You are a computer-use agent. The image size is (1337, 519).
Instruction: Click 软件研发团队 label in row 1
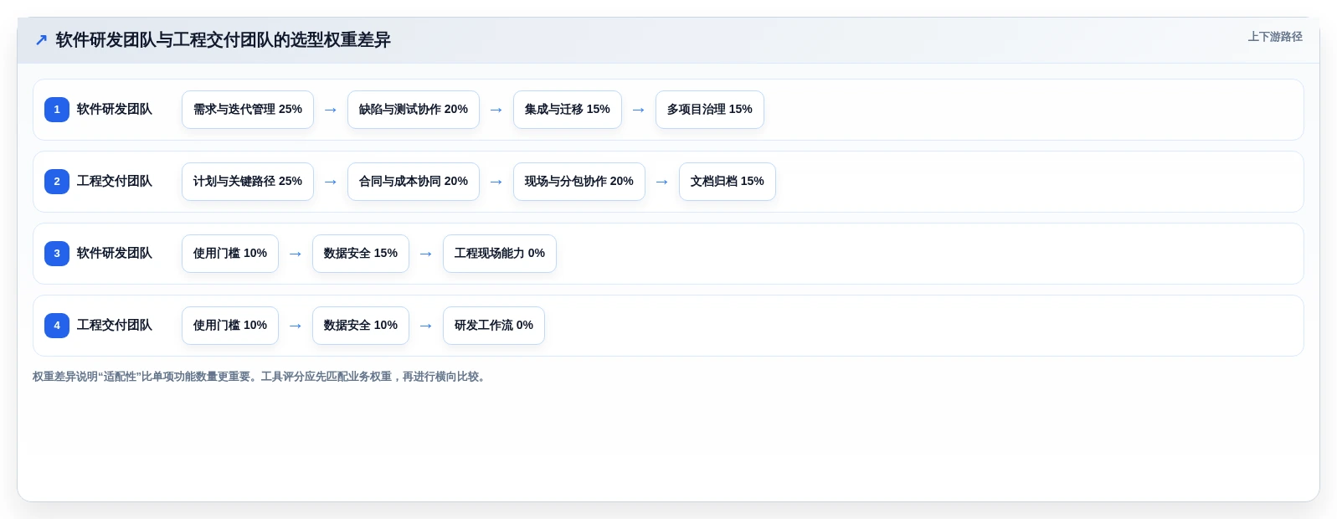coord(115,110)
